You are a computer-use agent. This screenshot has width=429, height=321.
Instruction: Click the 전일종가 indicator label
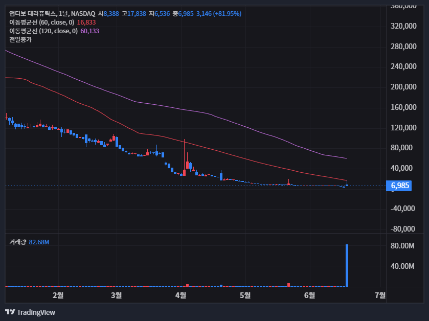pos(20,40)
